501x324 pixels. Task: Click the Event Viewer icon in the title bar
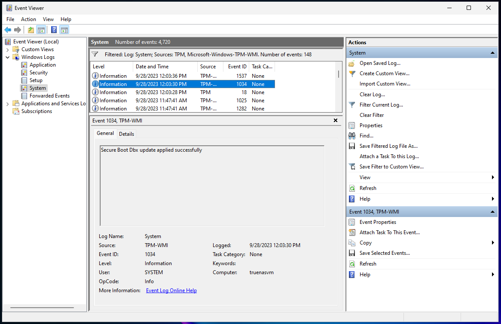[x=9, y=8]
